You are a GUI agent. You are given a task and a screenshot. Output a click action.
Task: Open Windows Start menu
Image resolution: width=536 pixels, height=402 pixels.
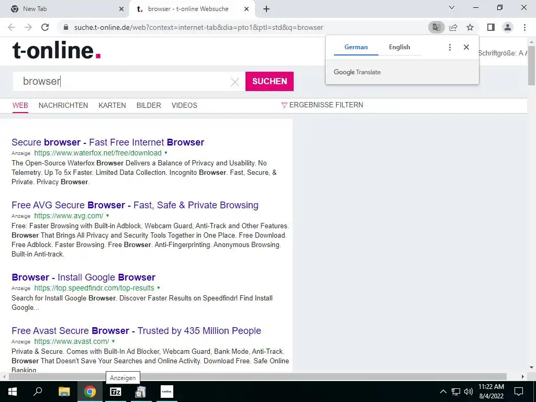[x=13, y=392]
